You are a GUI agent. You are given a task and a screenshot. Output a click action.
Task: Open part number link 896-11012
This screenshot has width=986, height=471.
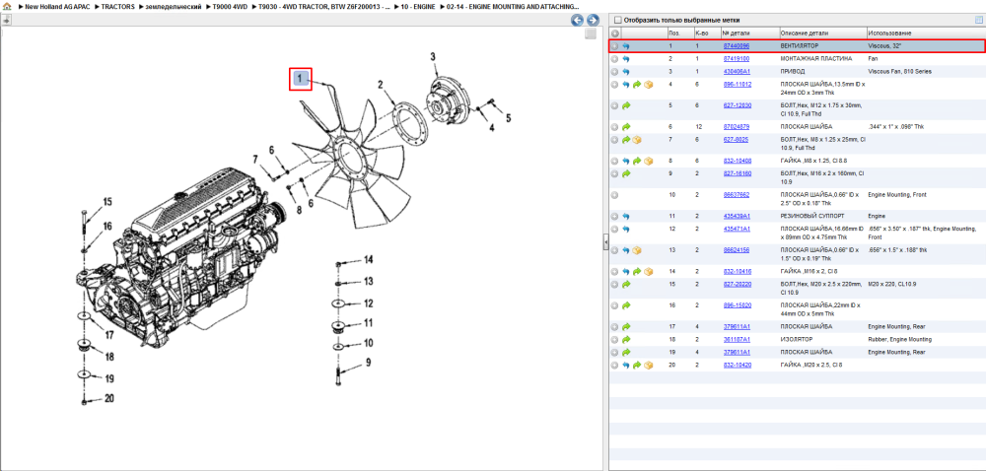coord(737,84)
